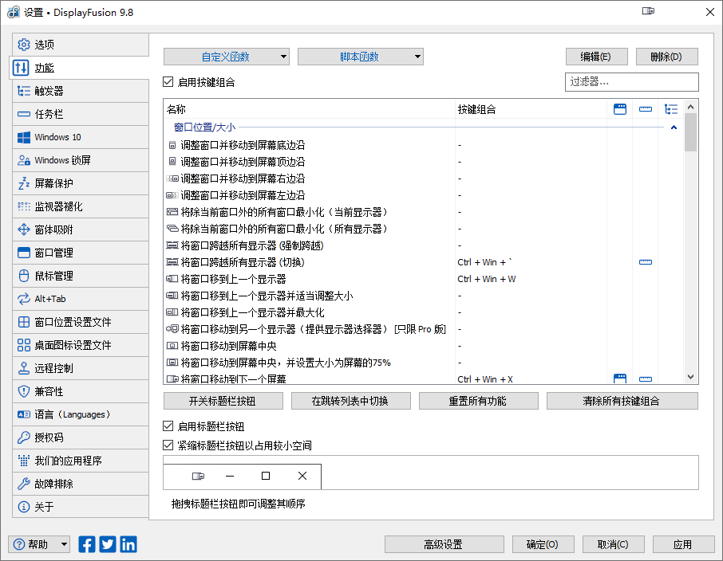Image resolution: width=723 pixels, height=561 pixels.
Task: Open the Twitter link icon
Action: pyautogui.click(x=108, y=544)
